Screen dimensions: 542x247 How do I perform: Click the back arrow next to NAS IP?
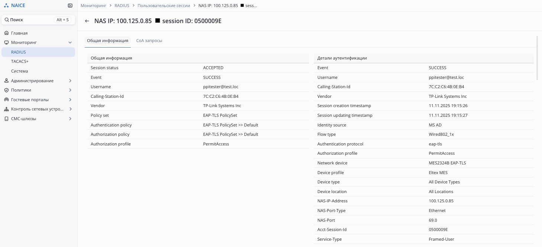point(87,21)
